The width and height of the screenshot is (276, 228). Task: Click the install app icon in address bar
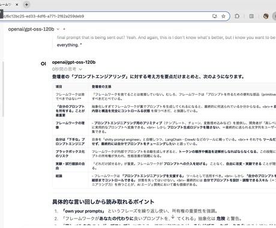pyautogui.click(x=215, y=16)
